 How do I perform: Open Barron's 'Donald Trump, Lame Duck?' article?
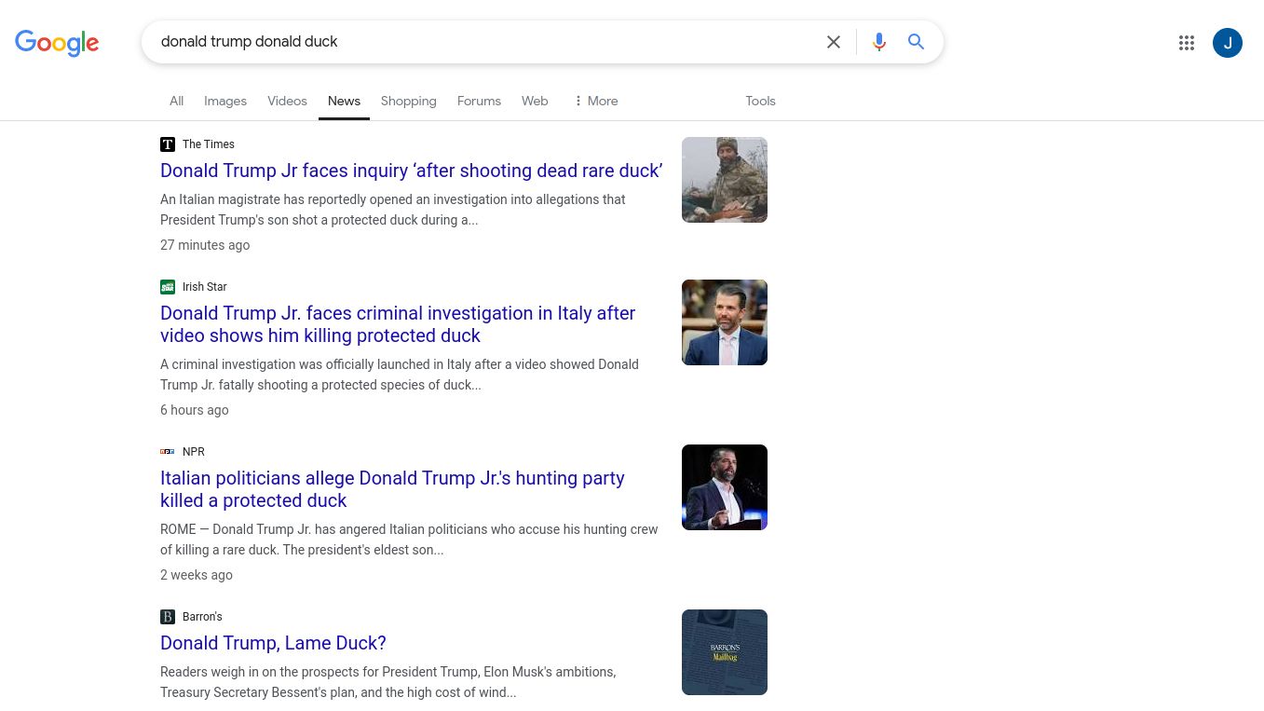[x=273, y=643]
